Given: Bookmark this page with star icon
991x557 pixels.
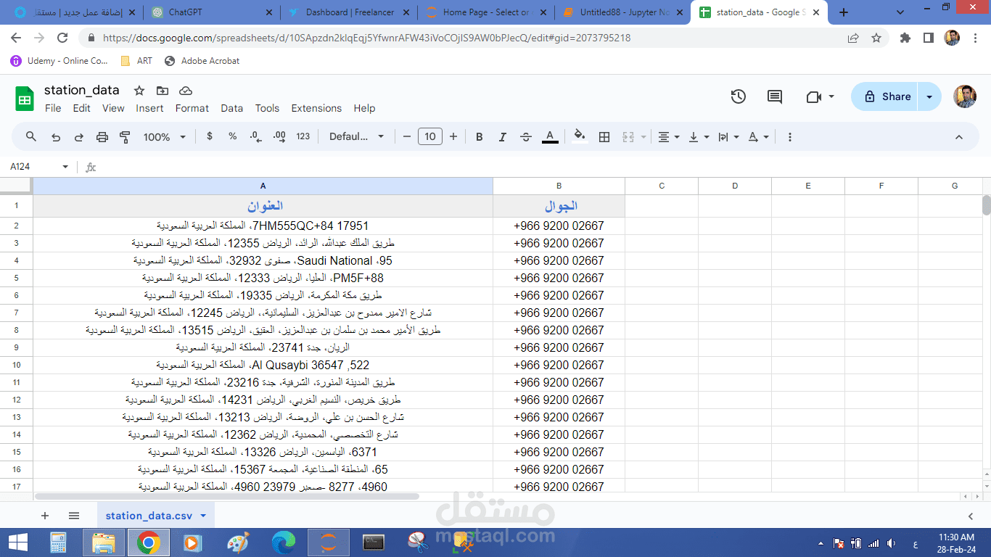Looking at the screenshot, I should [876, 38].
